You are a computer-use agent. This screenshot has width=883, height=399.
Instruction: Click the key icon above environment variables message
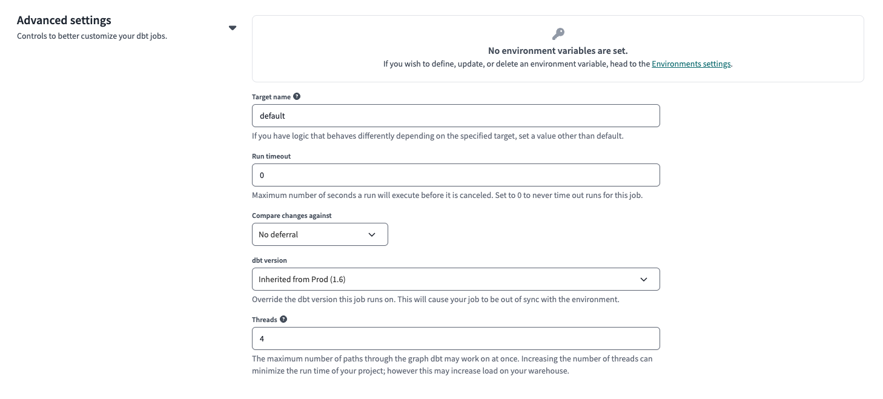(x=558, y=34)
